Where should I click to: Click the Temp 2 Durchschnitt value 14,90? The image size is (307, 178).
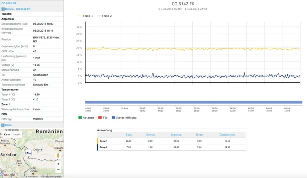(x=227, y=147)
